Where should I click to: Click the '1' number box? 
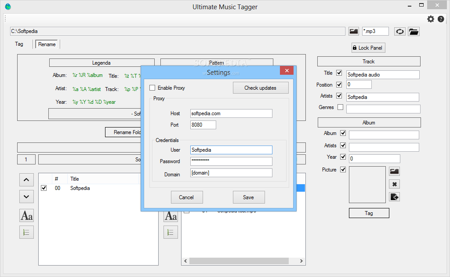point(26,160)
